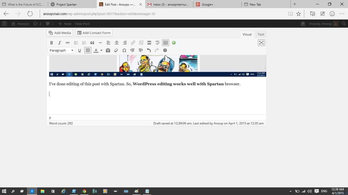Image resolution: width=348 pixels, height=195 pixels.
Task: Apply underline formatting
Action: 79,50
